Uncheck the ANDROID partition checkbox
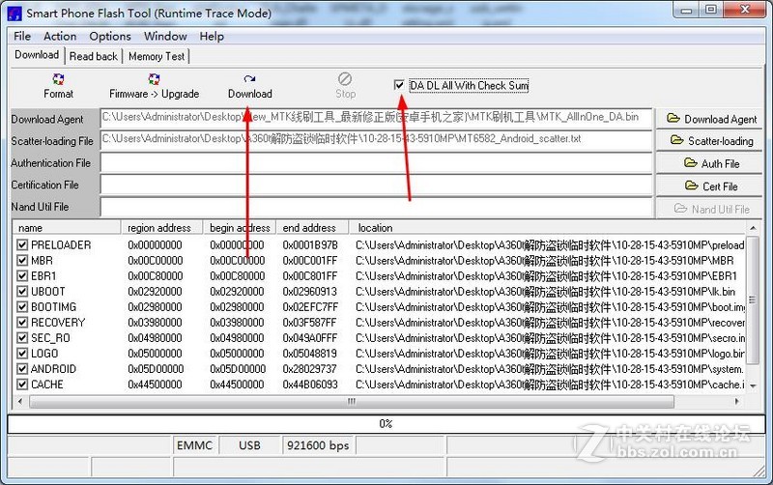 22,369
